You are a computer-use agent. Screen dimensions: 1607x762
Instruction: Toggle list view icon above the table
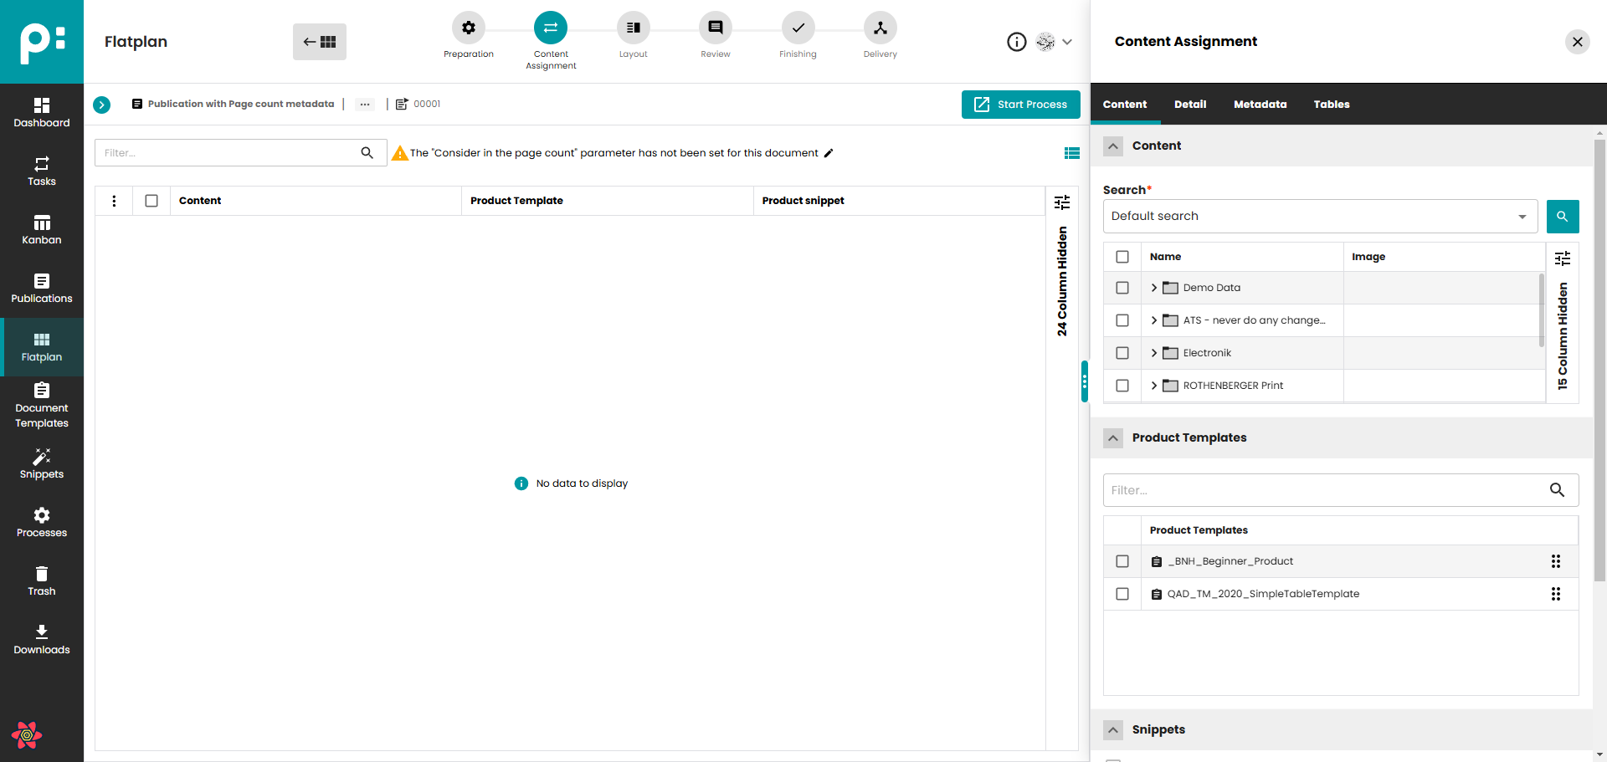coord(1071,153)
